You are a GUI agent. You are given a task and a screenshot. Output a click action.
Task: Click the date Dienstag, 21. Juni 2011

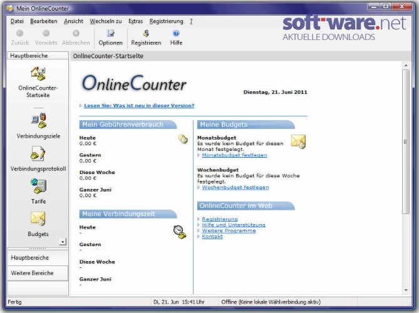pos(275,92)
